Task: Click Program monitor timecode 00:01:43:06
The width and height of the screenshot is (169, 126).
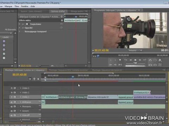Action: (x=102, y=50)
